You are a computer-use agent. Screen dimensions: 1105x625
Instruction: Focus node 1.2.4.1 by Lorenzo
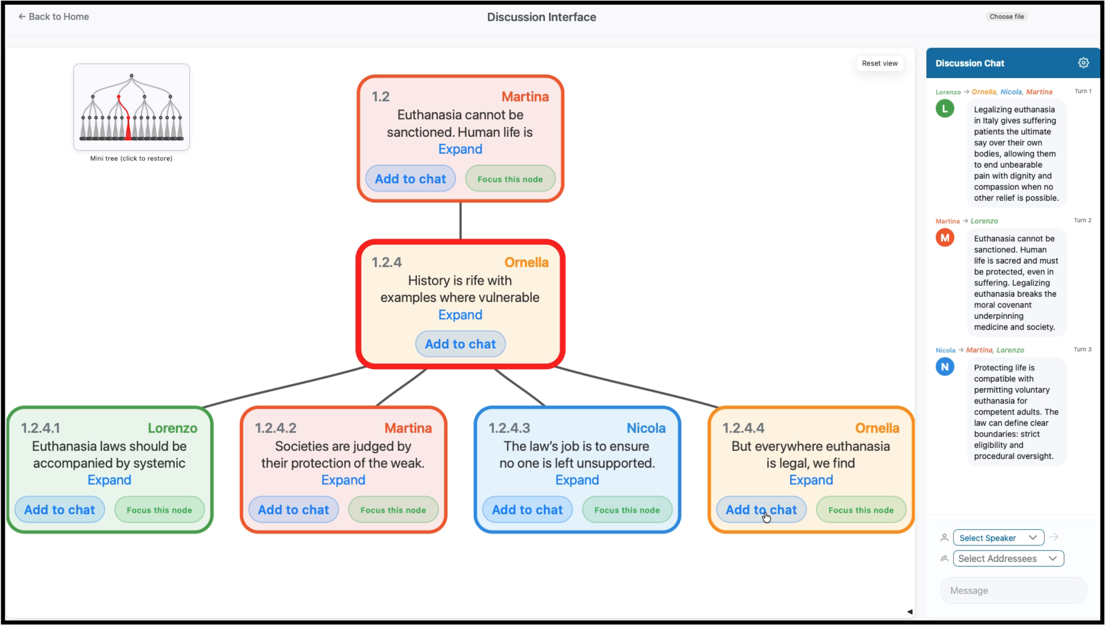pos(159,510)
